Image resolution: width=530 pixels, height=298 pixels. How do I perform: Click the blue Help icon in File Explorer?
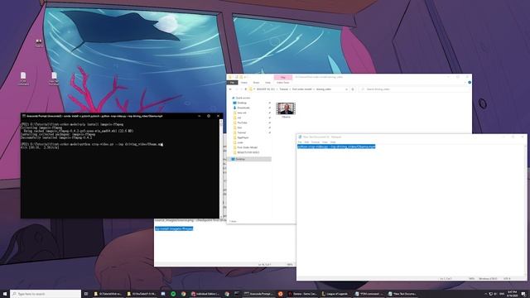point(470,83)
